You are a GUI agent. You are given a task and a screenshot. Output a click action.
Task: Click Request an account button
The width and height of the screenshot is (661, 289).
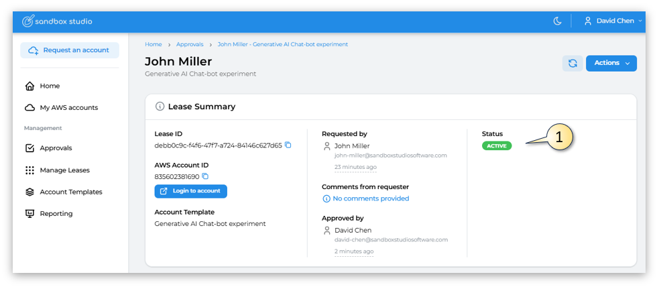tap(70, 50)
